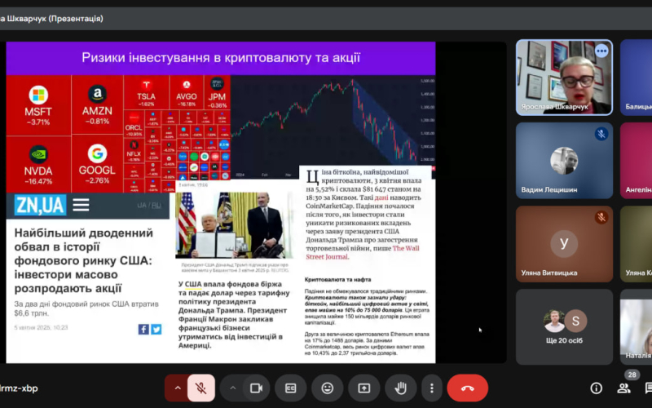Show the participants list icon
Screen dimensions: 652x408
623,388
